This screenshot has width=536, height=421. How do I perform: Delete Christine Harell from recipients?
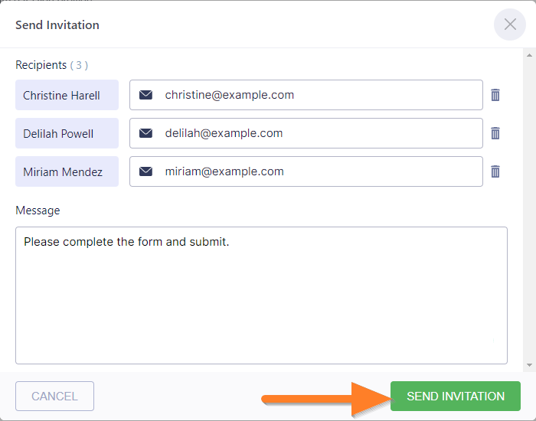click(495, 95)
